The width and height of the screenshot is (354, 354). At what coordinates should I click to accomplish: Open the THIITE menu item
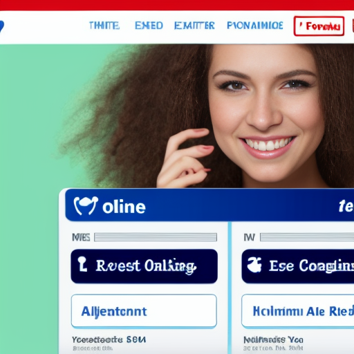point(104,26)
